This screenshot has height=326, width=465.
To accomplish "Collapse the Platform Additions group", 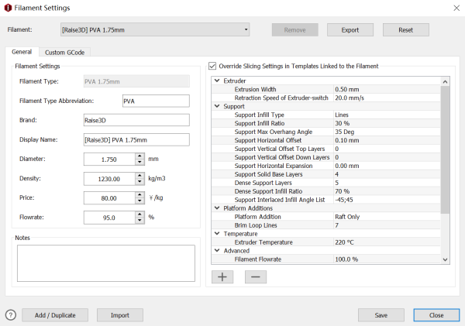I will pyautogui.click(x=217, y=208).
